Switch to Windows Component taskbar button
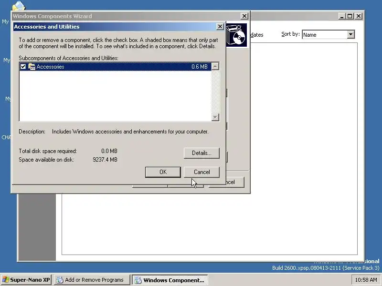The width and height of the screenshot is (382, 286). (x=170, y=280)
